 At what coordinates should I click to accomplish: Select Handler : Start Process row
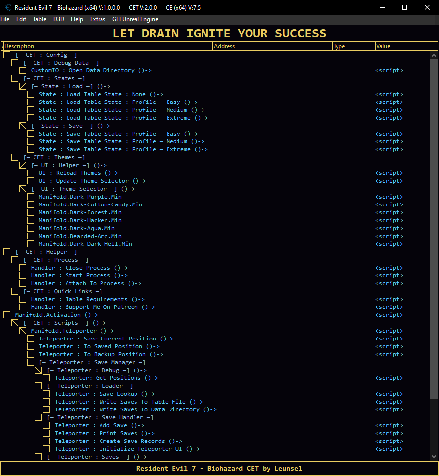[79, 275]
